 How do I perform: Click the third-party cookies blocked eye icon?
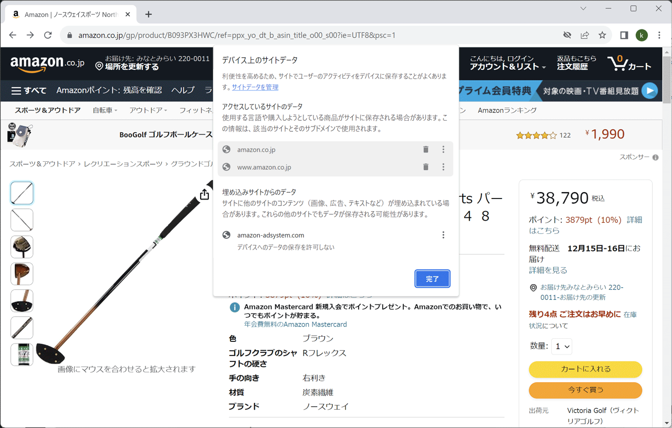(x=567, y=35)
